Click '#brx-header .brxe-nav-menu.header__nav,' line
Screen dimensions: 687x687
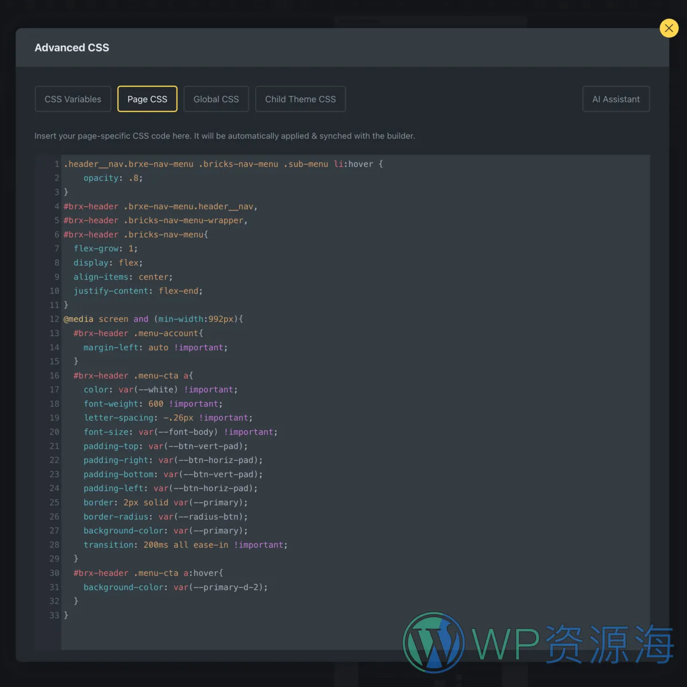[x=160, y=206]
